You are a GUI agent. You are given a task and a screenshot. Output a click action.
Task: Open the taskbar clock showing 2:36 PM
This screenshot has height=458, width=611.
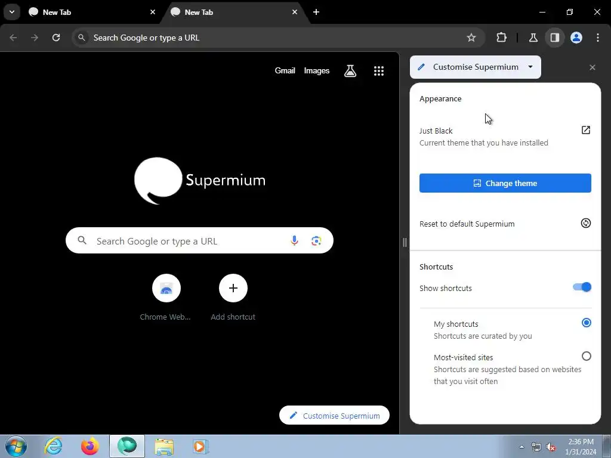[x=581, y=447]
